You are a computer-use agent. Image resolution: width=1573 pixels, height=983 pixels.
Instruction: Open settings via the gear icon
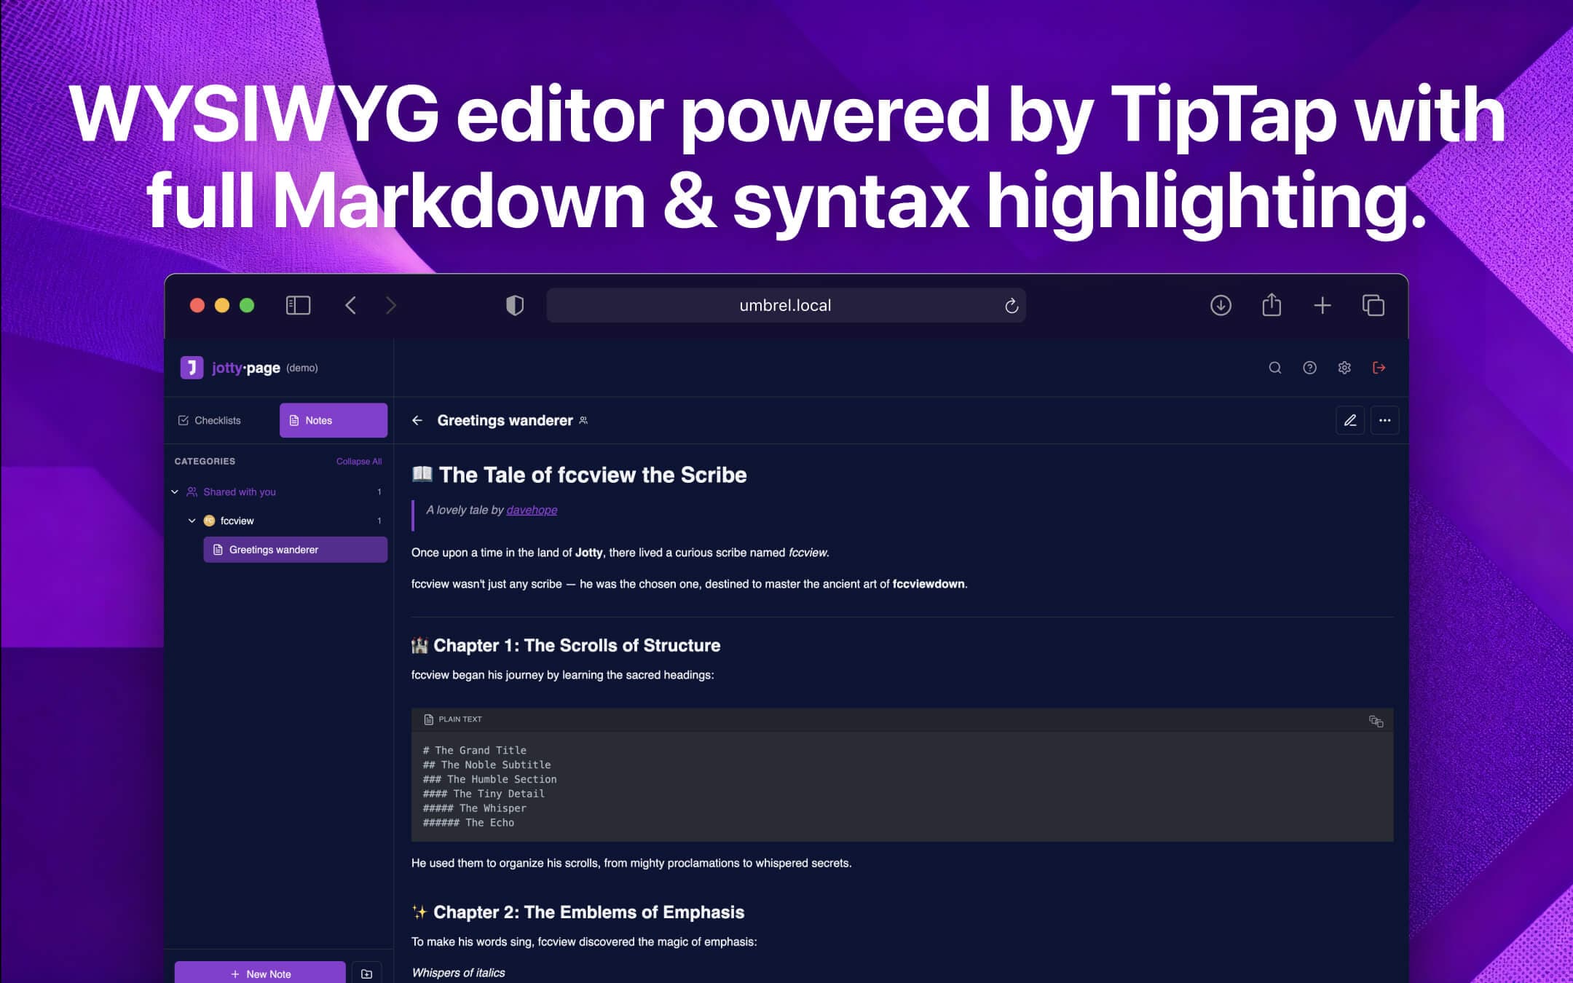pyautogui.click(x=1344, y=368)
